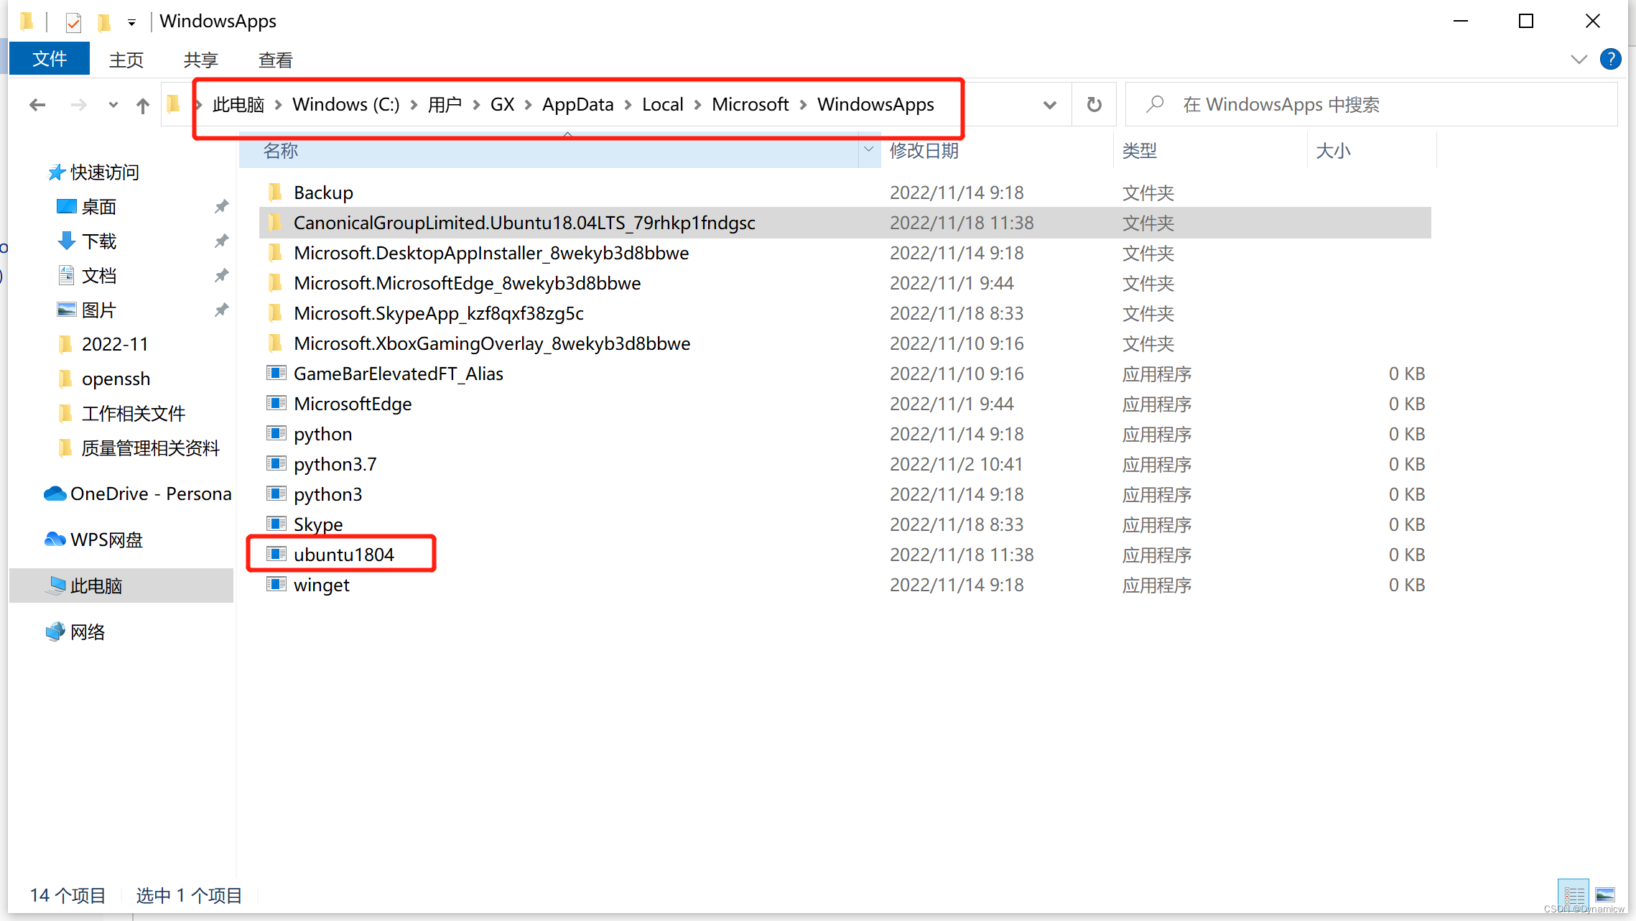Open 快速访问 in navigation pane

click(104, 172)
